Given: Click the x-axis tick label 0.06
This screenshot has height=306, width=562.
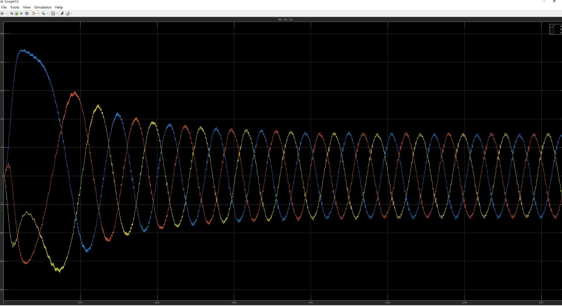Looking at the screenshot, I should (464, 302).
